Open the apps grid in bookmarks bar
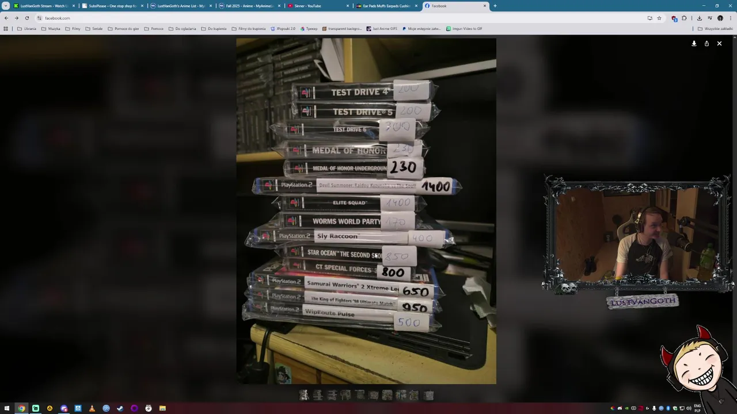Screen dimensions: 737x414 (6, 28)
